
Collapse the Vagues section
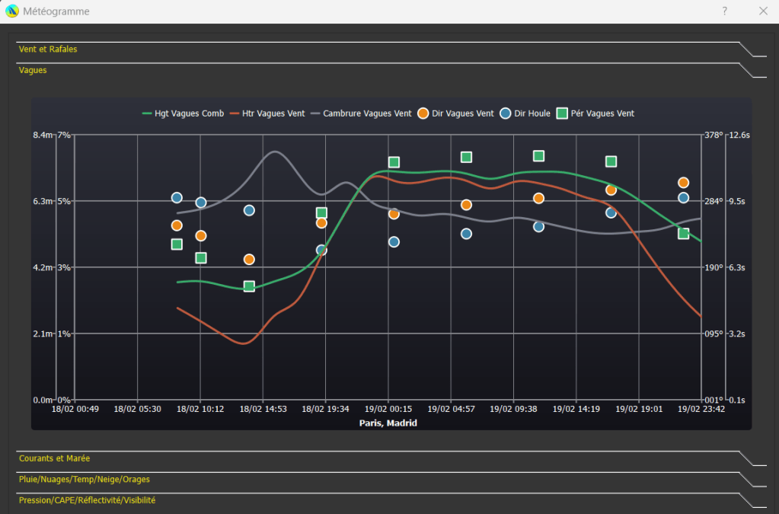coord(33,70)
